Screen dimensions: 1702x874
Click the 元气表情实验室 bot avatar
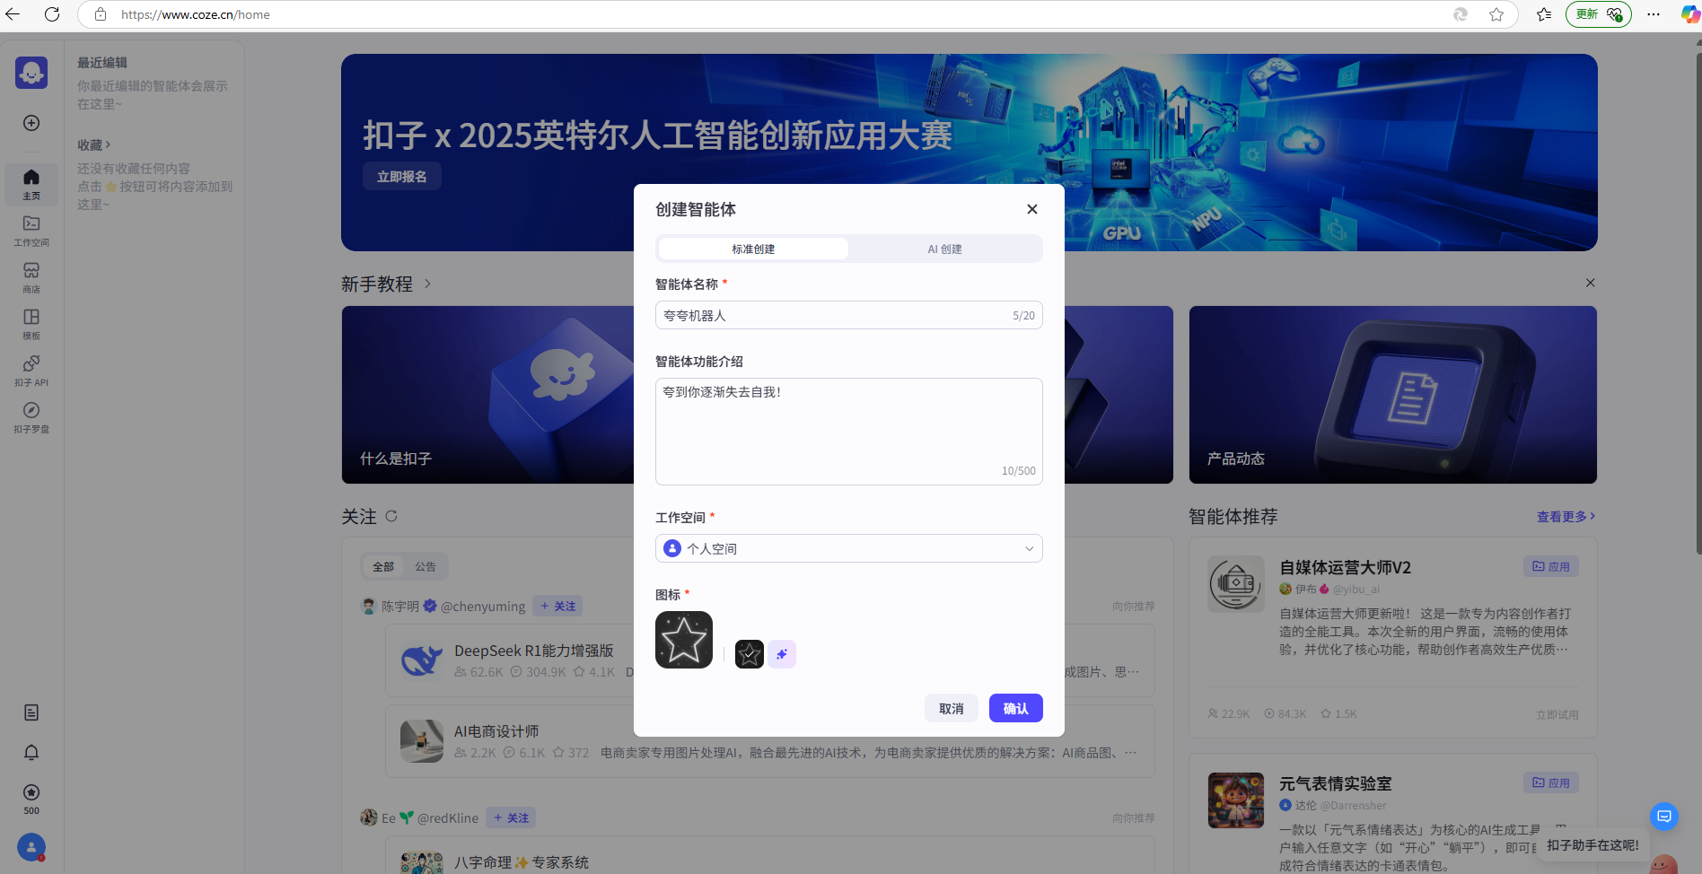click(x=1236, y=800)
